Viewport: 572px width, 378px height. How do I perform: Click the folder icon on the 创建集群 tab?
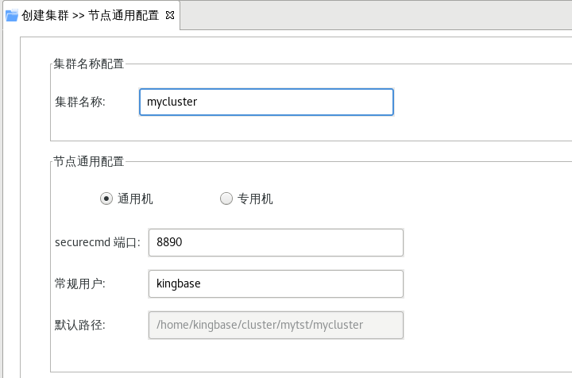[12, 15]
